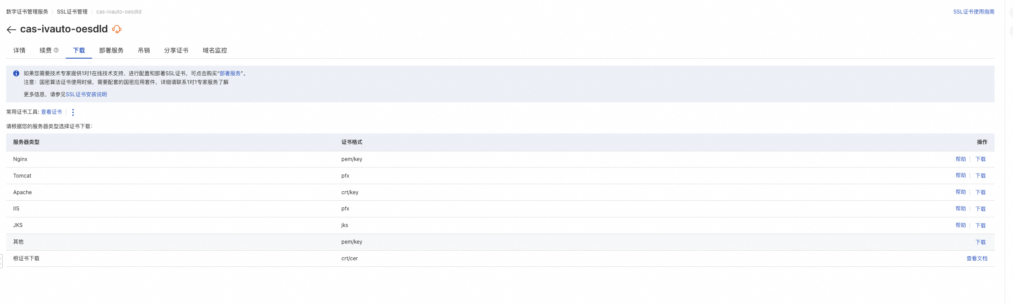The height and width of the screenshot is (304, 1013).
Task: Click 下载 for the Nginx certificate
Action: 981,159
